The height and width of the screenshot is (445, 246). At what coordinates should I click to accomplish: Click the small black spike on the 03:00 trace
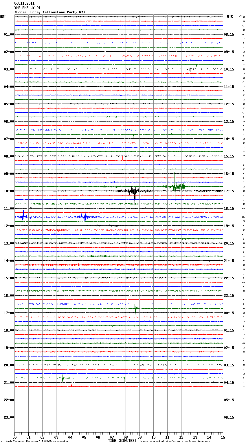(190, 70)
